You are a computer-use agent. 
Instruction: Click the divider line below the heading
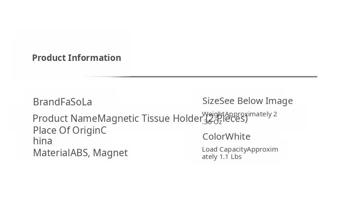click(201, 76)
